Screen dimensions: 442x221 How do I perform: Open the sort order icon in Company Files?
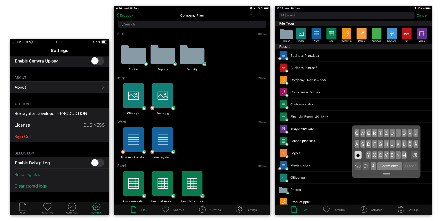click(x=252, y=15)
